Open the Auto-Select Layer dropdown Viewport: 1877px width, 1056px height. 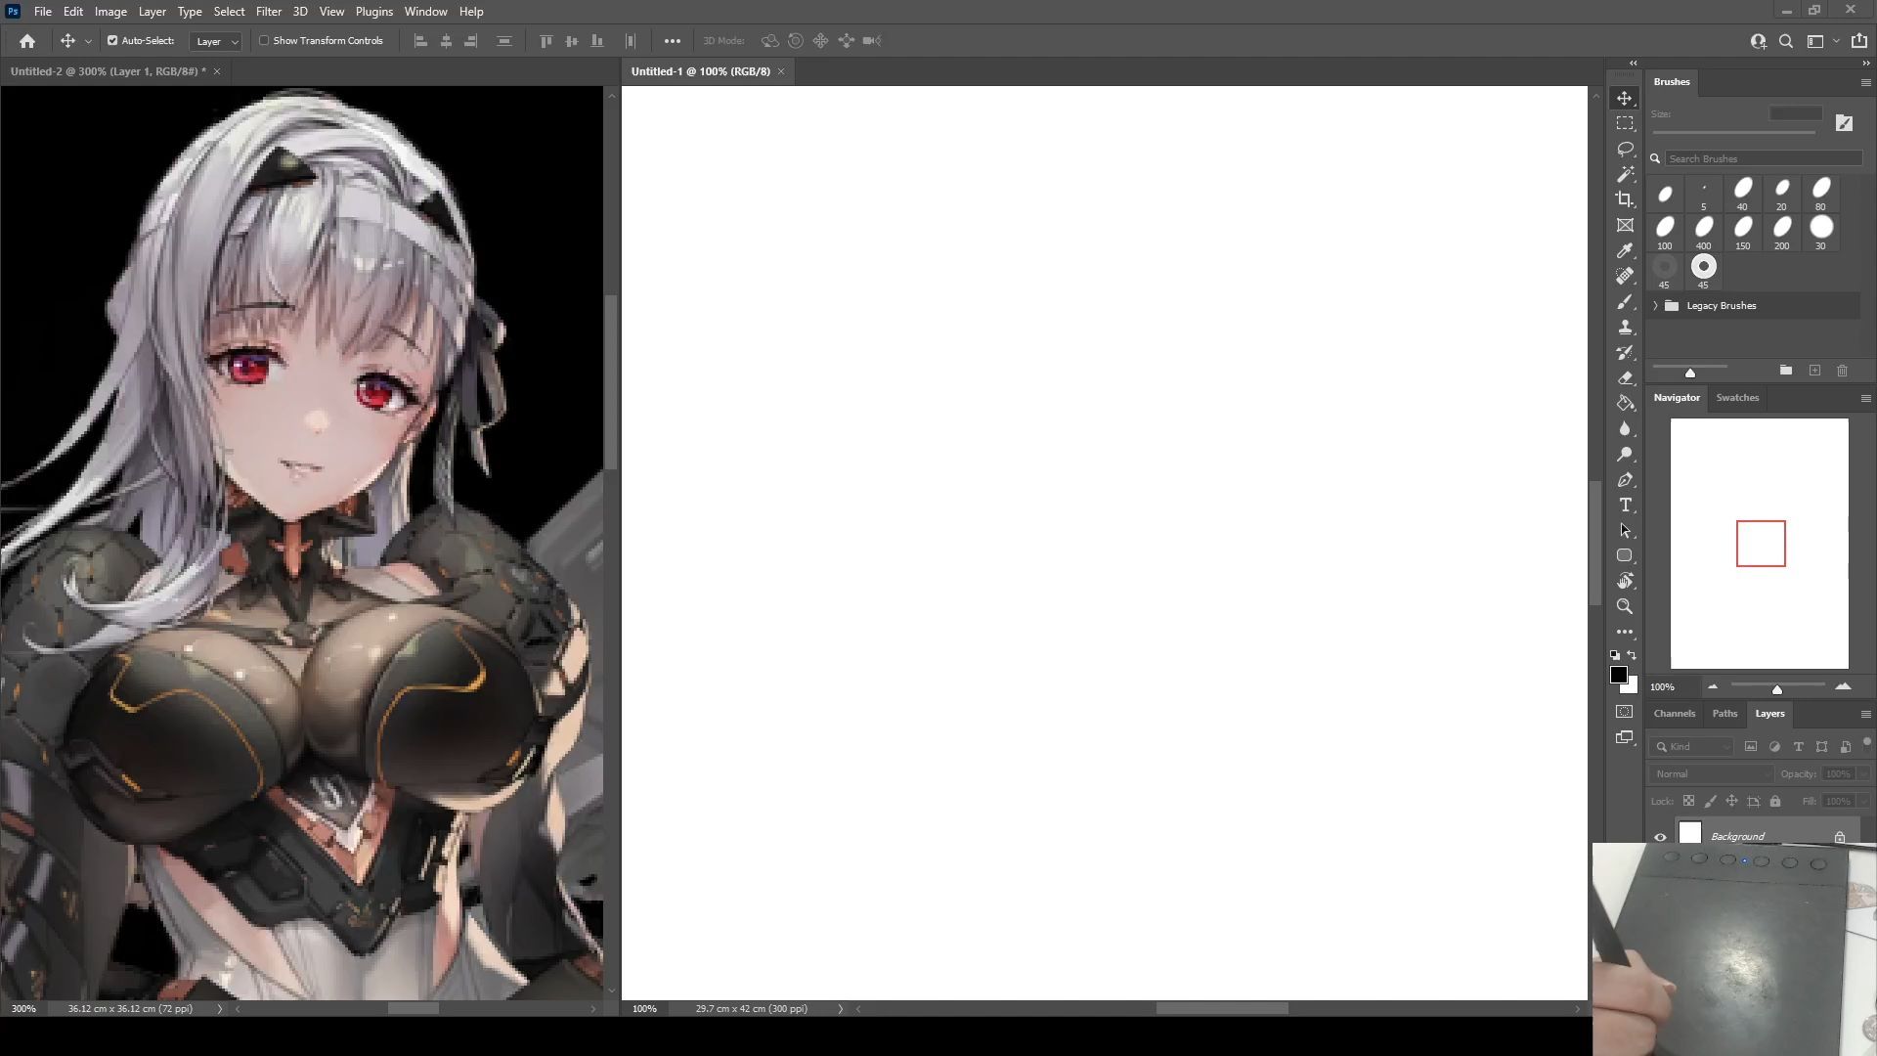tap(216, 41)
